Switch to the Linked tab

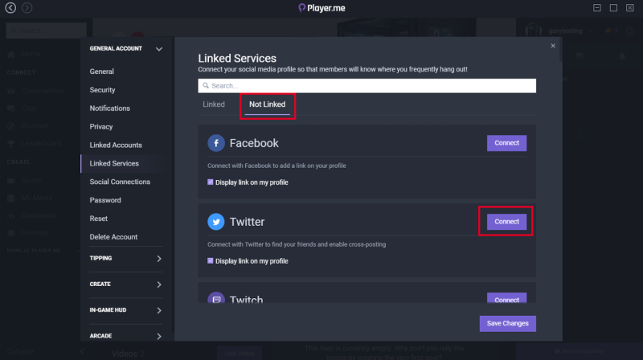coord(214,104)
